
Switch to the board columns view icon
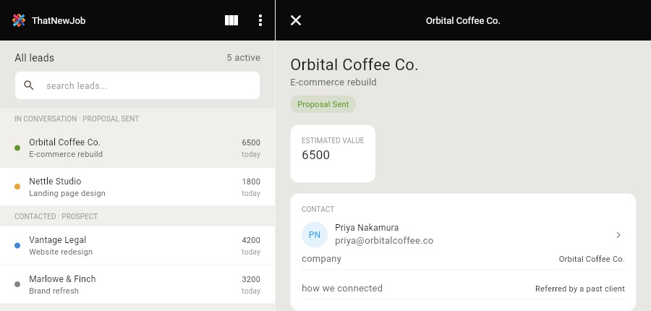231,20
